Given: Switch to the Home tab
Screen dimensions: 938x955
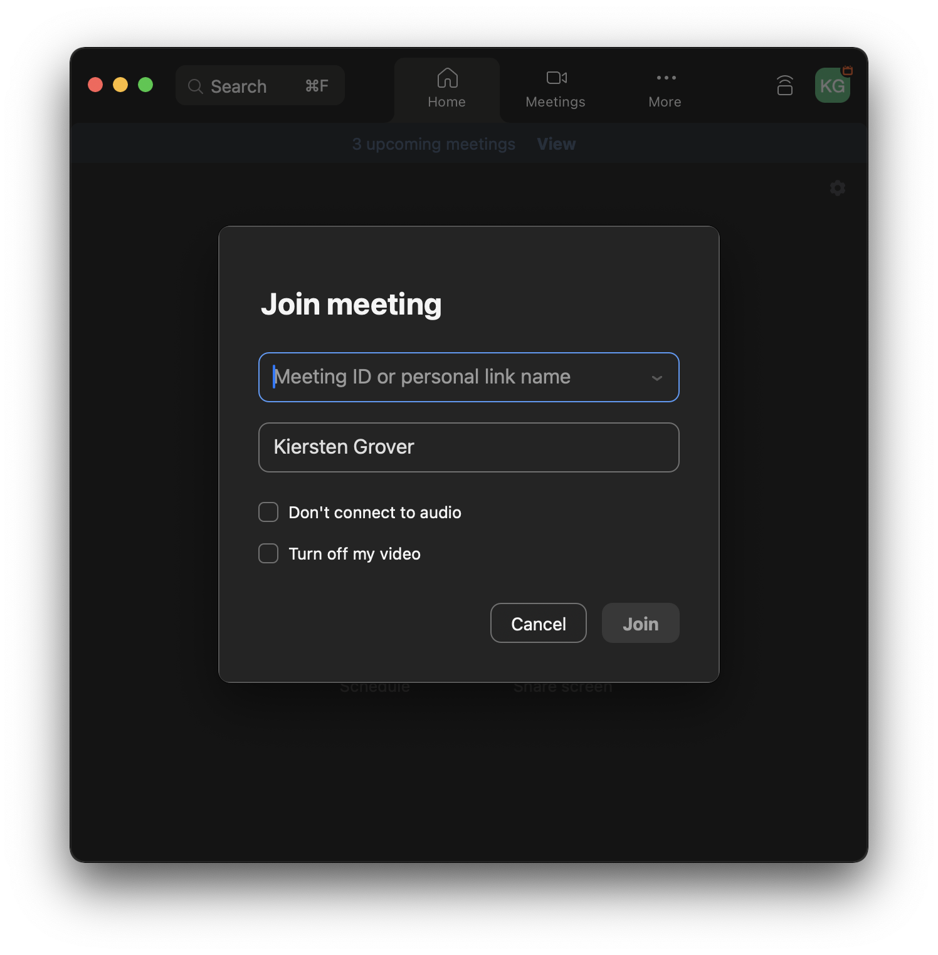Looking at the screenshot, I should click(446, 88).
